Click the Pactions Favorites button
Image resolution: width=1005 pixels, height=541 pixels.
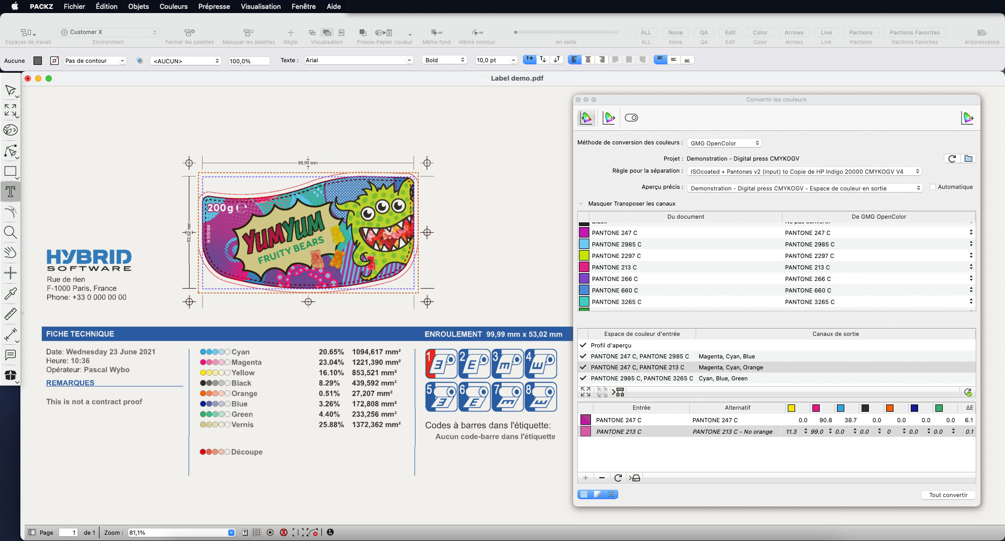914,32
